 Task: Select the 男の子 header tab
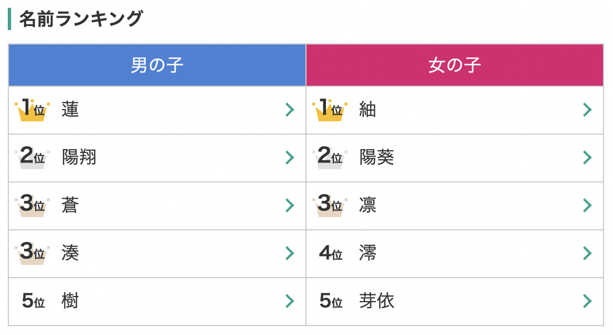157,66
